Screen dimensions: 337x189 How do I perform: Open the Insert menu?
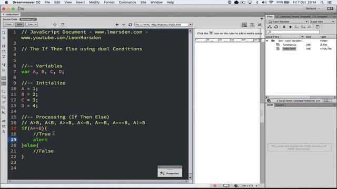point(80,2)
